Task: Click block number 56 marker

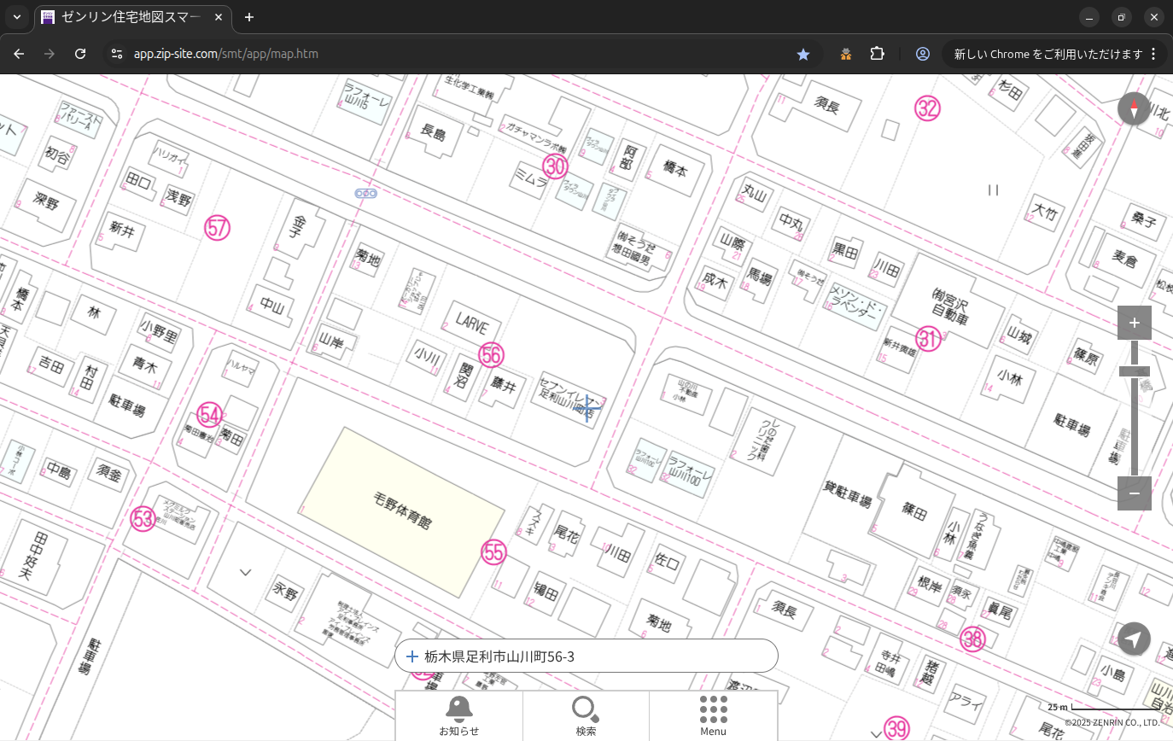Action: coord(491,355)
